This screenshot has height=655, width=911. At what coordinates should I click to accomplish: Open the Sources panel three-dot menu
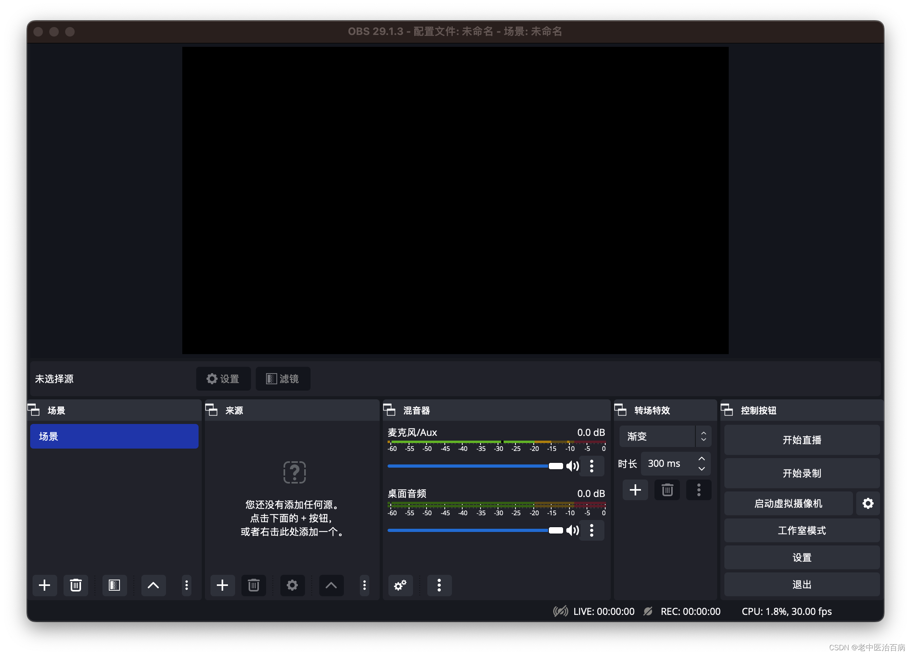point(364,585)
